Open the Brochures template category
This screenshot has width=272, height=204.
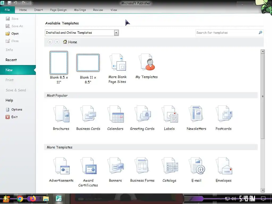(x=61, y=118)
